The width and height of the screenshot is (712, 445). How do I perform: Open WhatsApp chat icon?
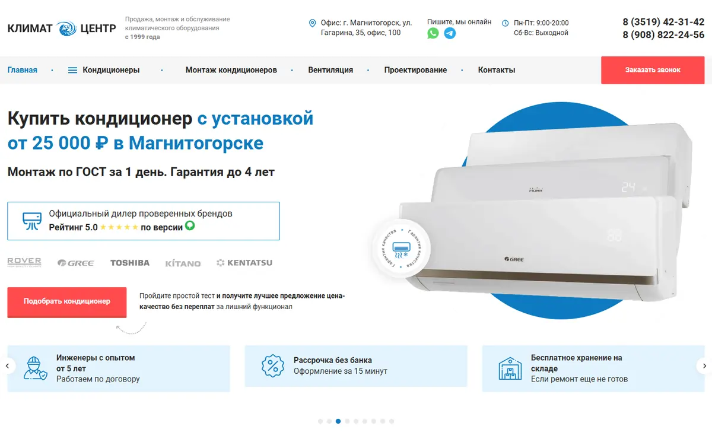(x=433, y=33)
